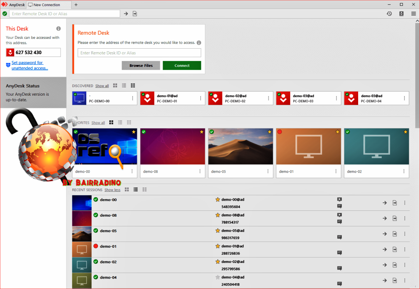Image resolution: width=420 pixels, height=289 pixels.
Task: Open a new tab with the plus button
Action: 76,5
